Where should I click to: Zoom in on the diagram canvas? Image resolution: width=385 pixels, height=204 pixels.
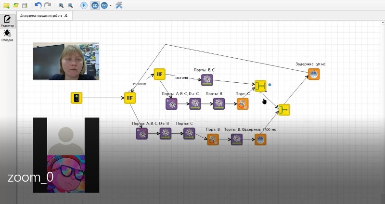coord(61,5)
